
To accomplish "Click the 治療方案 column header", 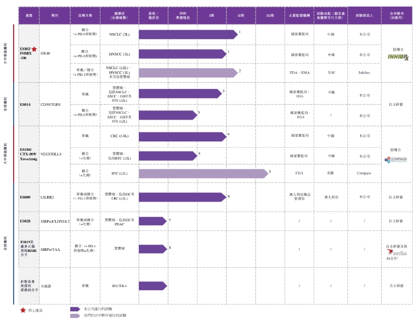I will (85, 16).
